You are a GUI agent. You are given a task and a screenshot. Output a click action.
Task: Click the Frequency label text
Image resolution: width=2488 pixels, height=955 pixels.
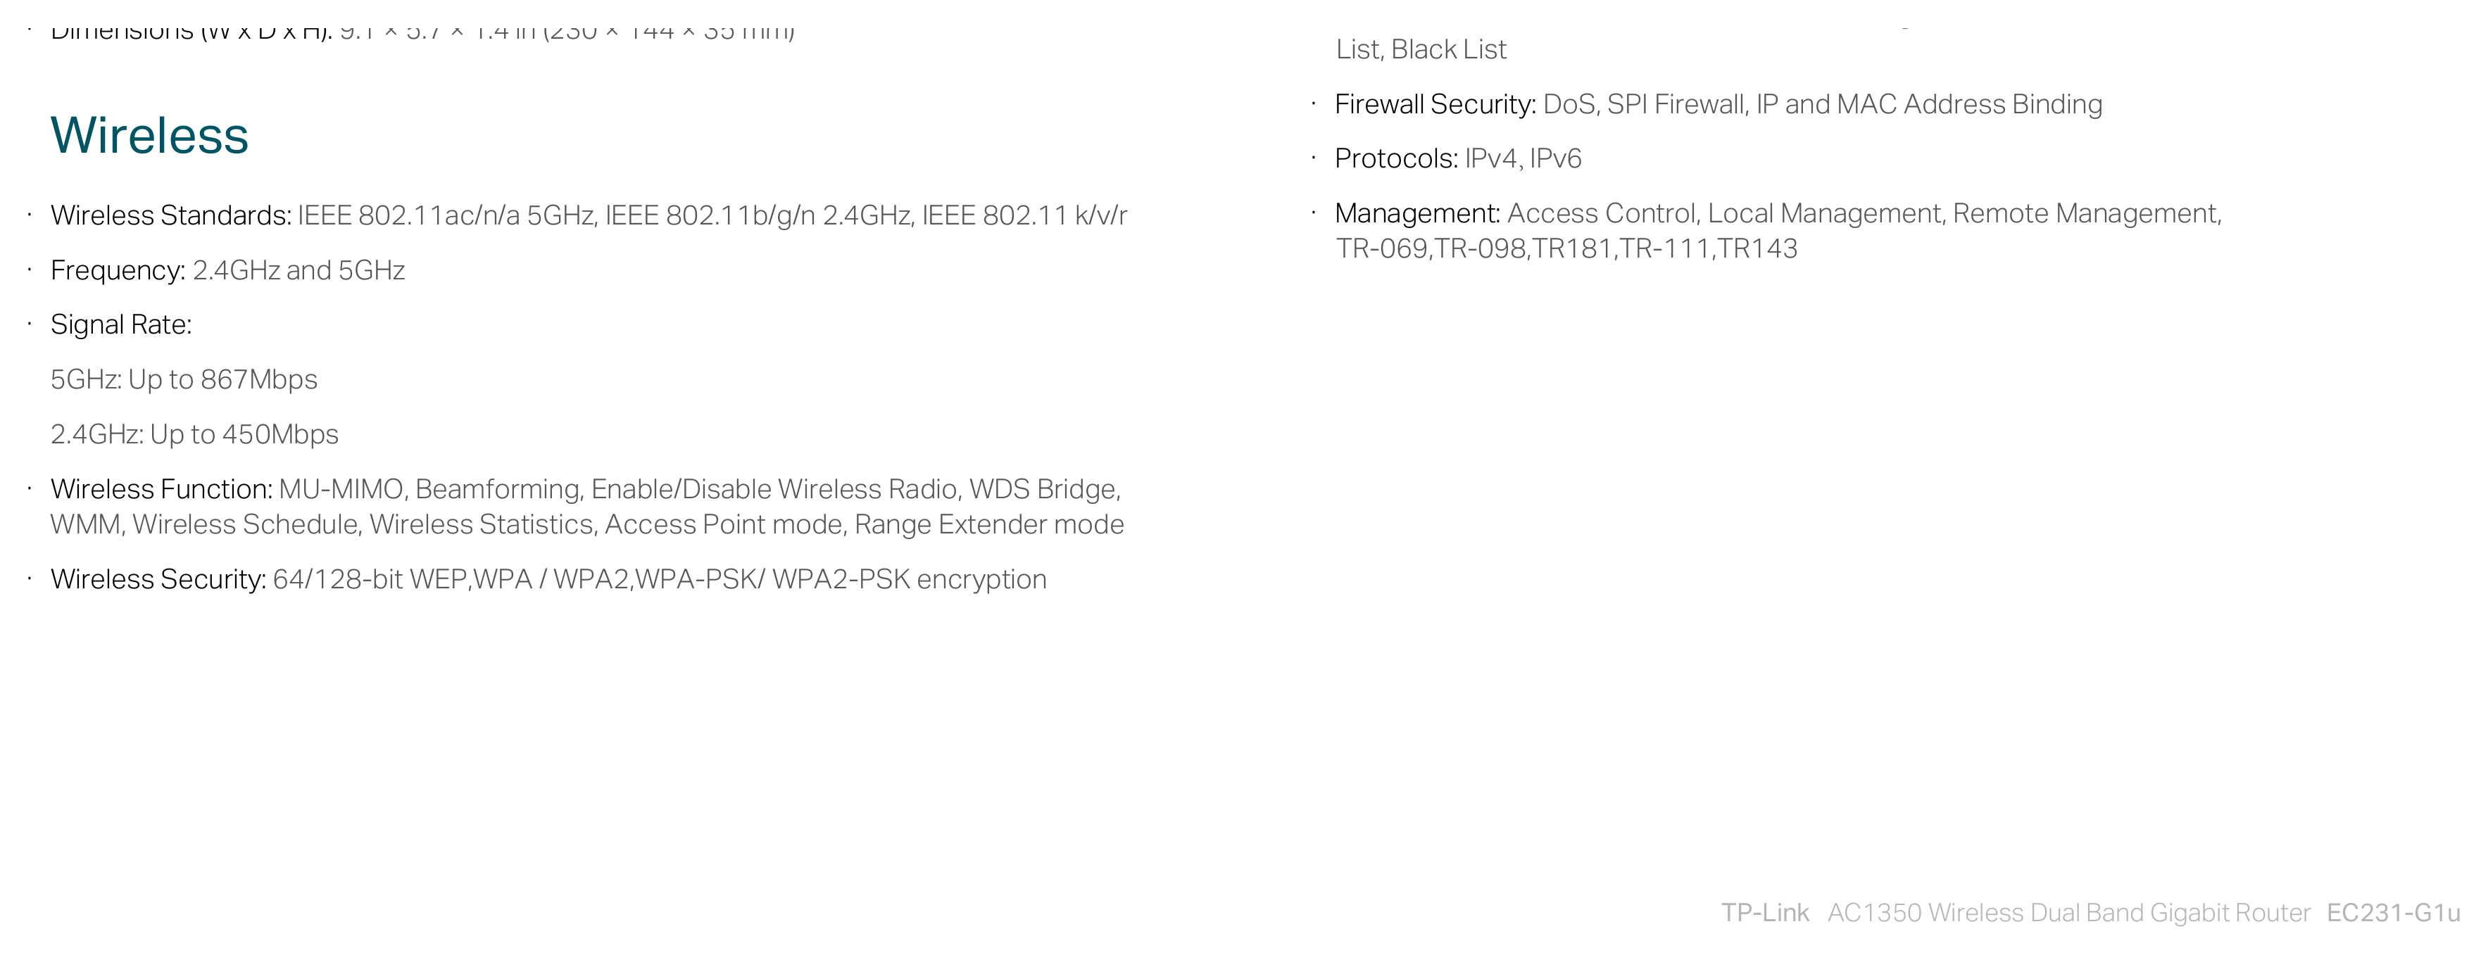pos(118,270)
